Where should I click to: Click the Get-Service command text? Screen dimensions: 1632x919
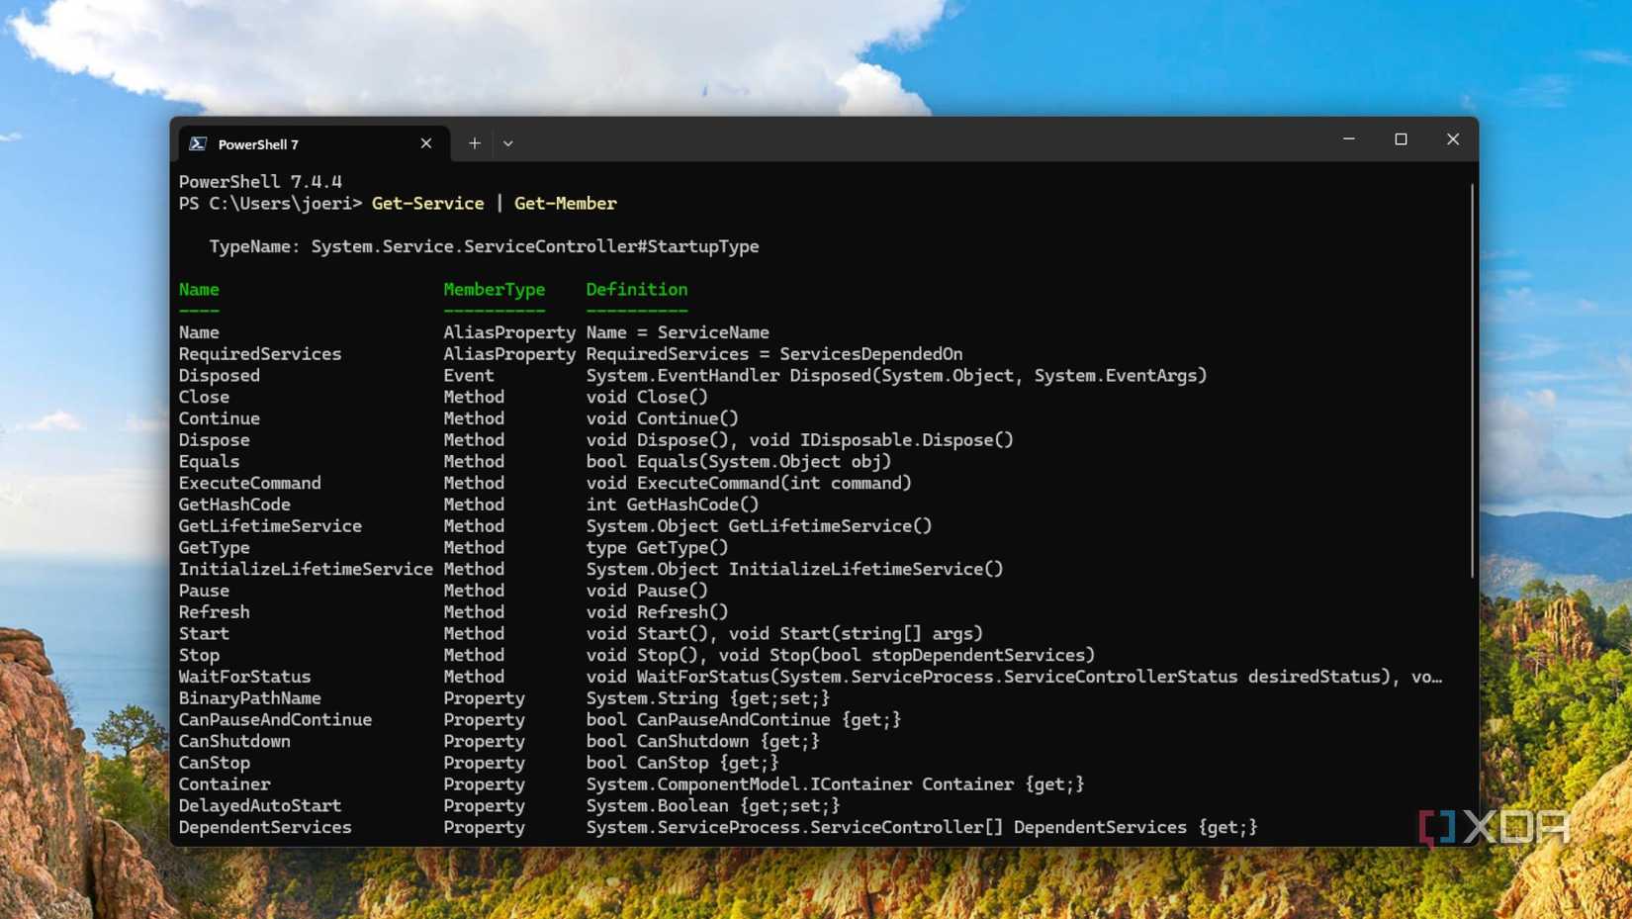(427, 204)
